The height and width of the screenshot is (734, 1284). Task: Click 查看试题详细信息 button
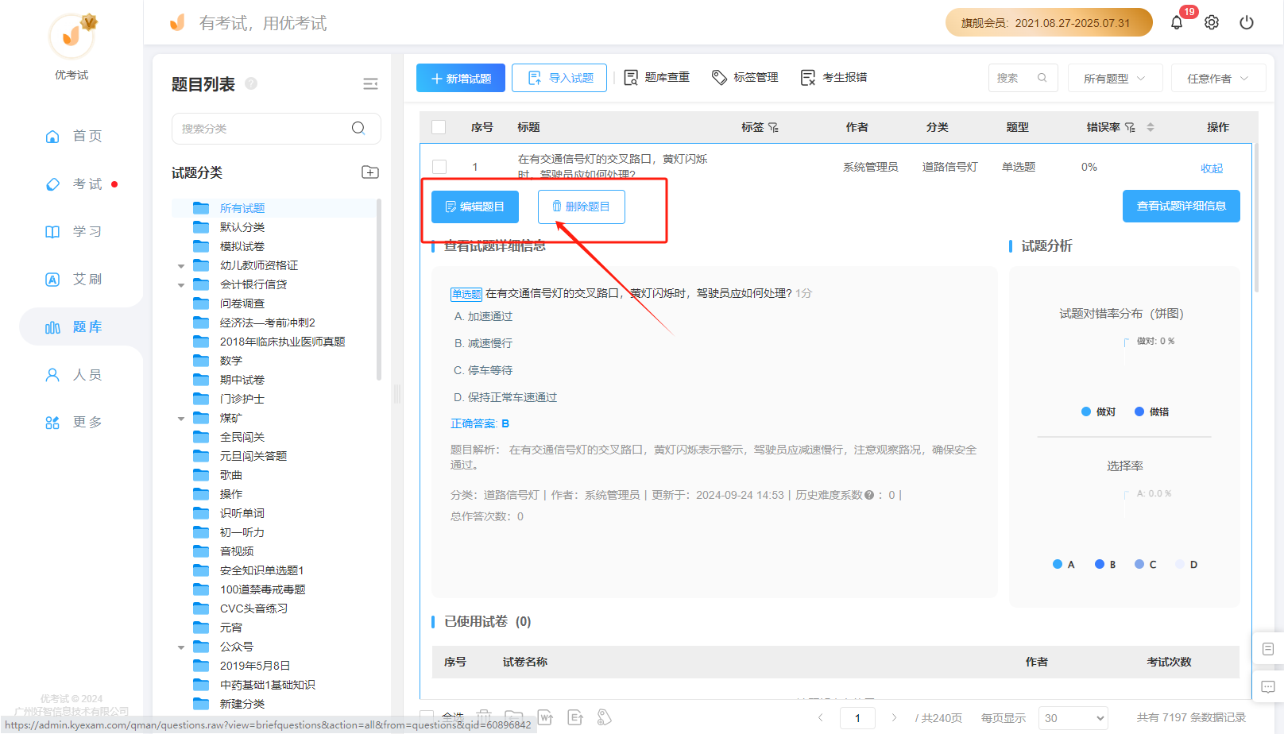point(1182,206)
